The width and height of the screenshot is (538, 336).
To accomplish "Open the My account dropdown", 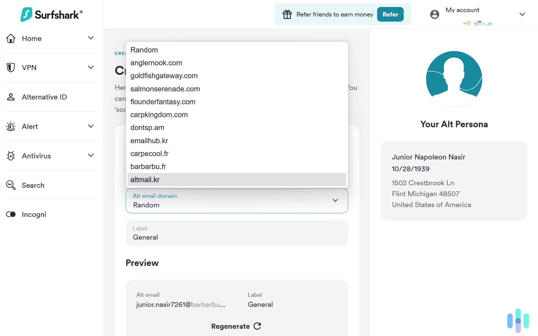I will click(x=522, y=14).
